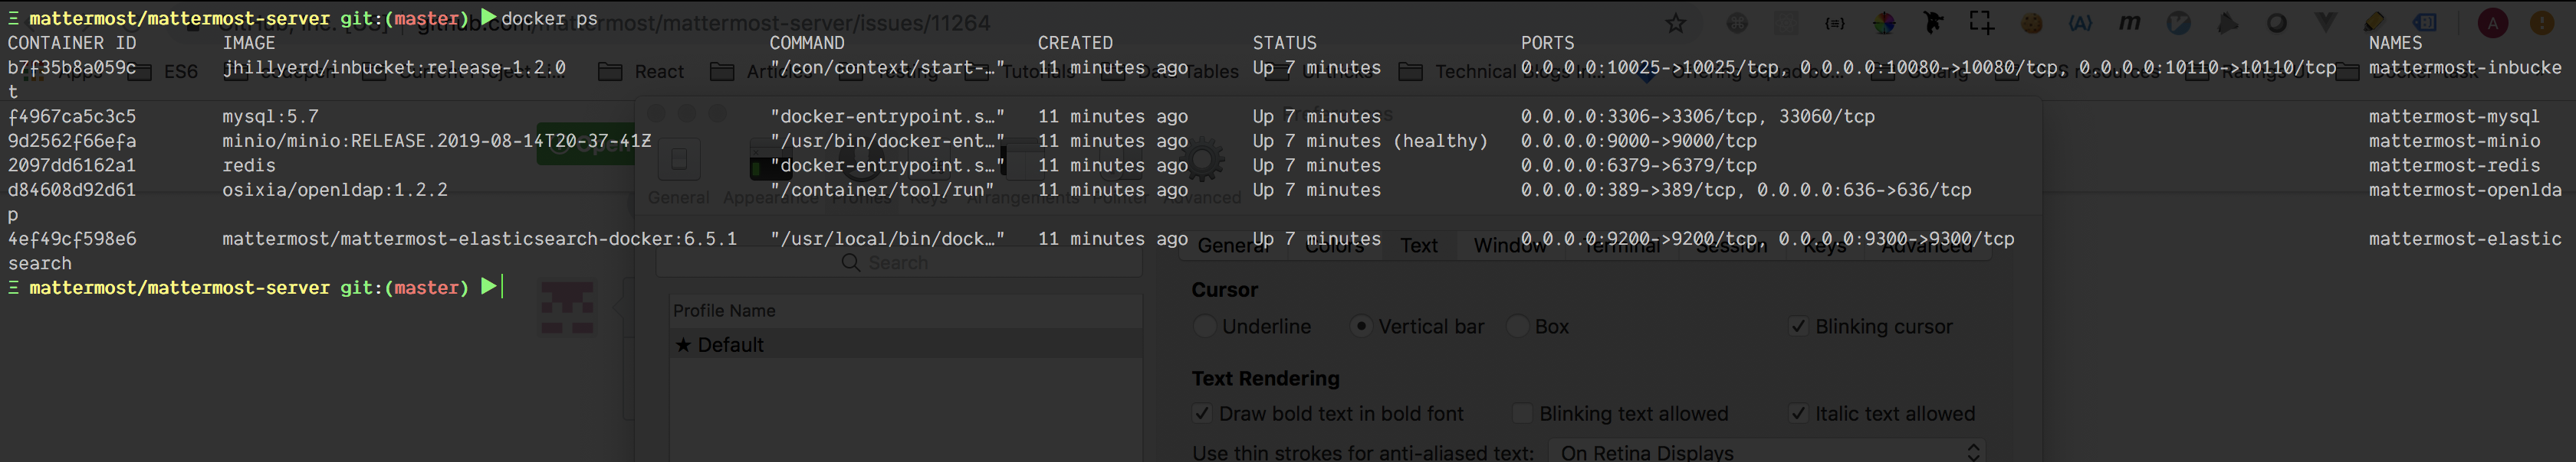
Task: Click the magnifier icon in the profile search field
Action: pyautogui.click(x=851, y=262)
